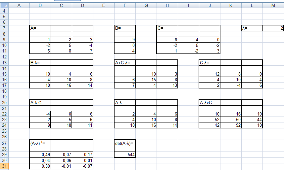Click the C·λ= label cell
This screenshot has width=284, height=170.
point(210,63)
